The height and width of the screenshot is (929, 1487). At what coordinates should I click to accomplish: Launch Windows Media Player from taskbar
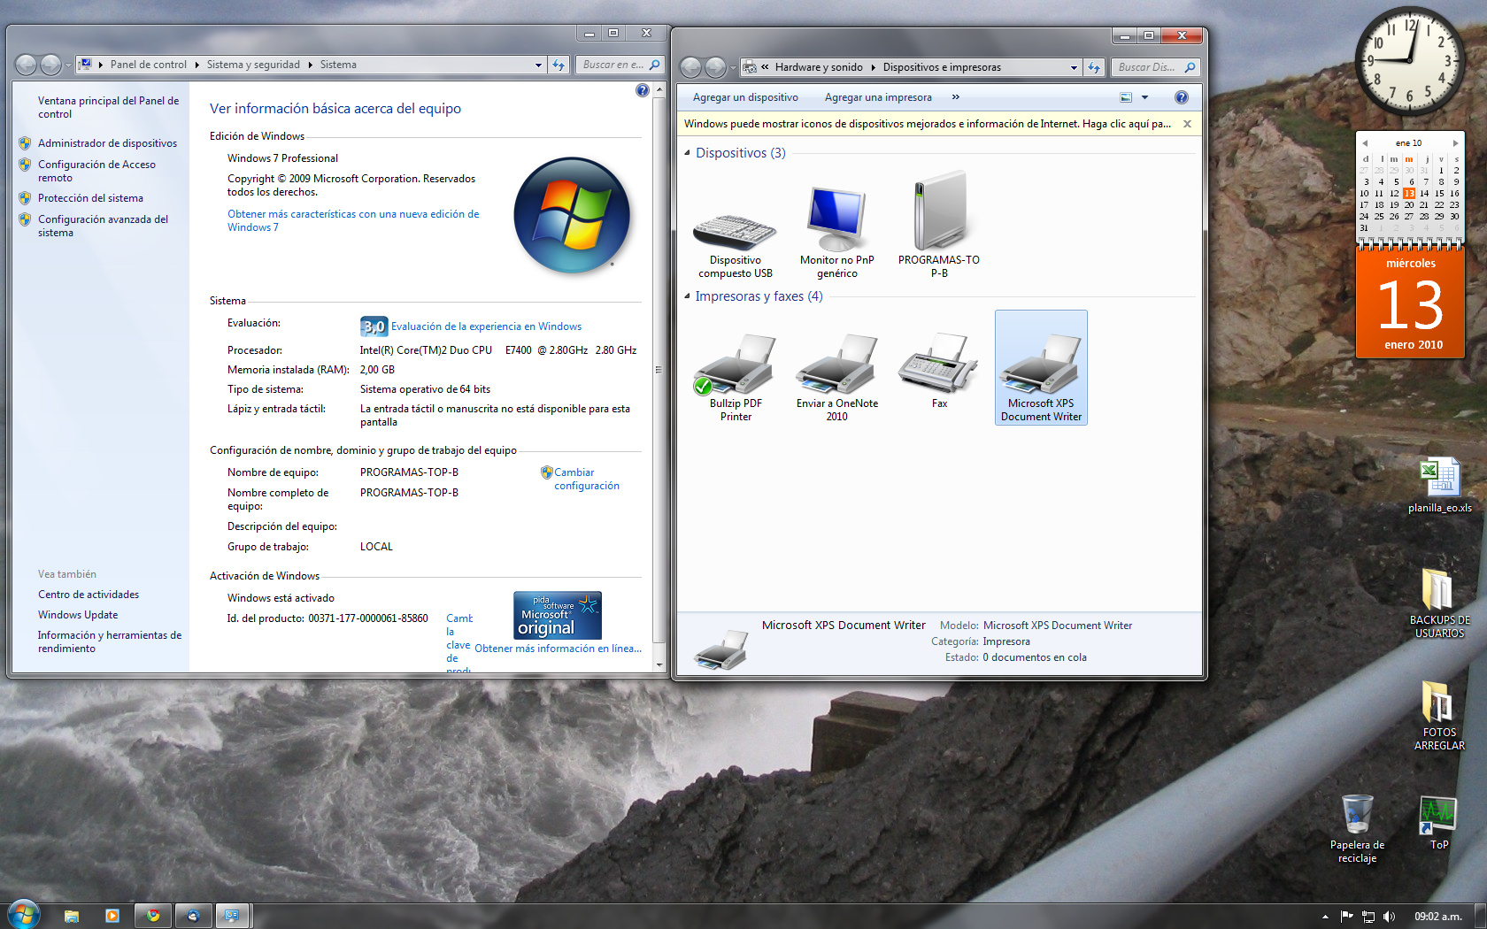point(112,916)
